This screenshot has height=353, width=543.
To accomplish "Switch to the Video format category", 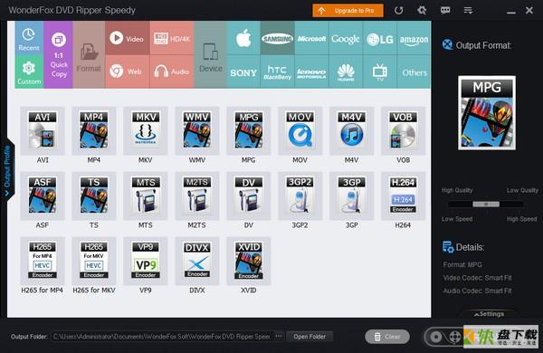I will [128, 38].
